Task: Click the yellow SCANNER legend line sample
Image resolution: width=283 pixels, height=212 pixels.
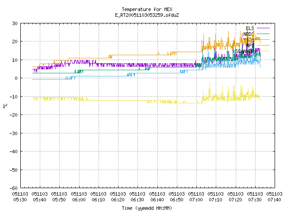Action: 263,51
